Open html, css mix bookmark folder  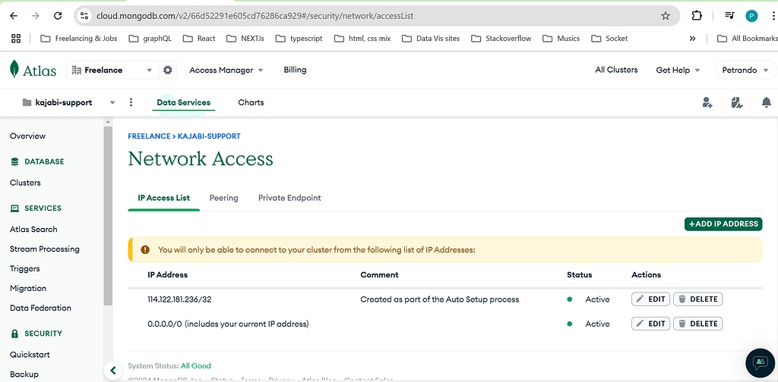tap(362, 38)
